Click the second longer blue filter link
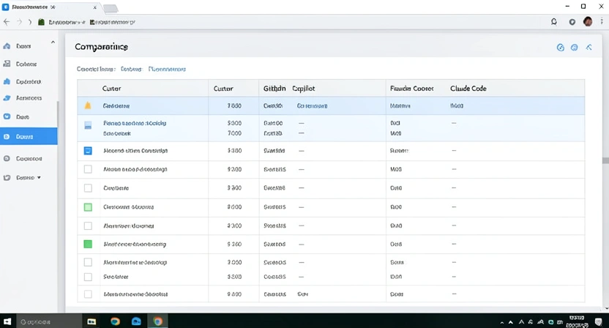The width and height of the screenshot is (609, 328). (167, 69)
